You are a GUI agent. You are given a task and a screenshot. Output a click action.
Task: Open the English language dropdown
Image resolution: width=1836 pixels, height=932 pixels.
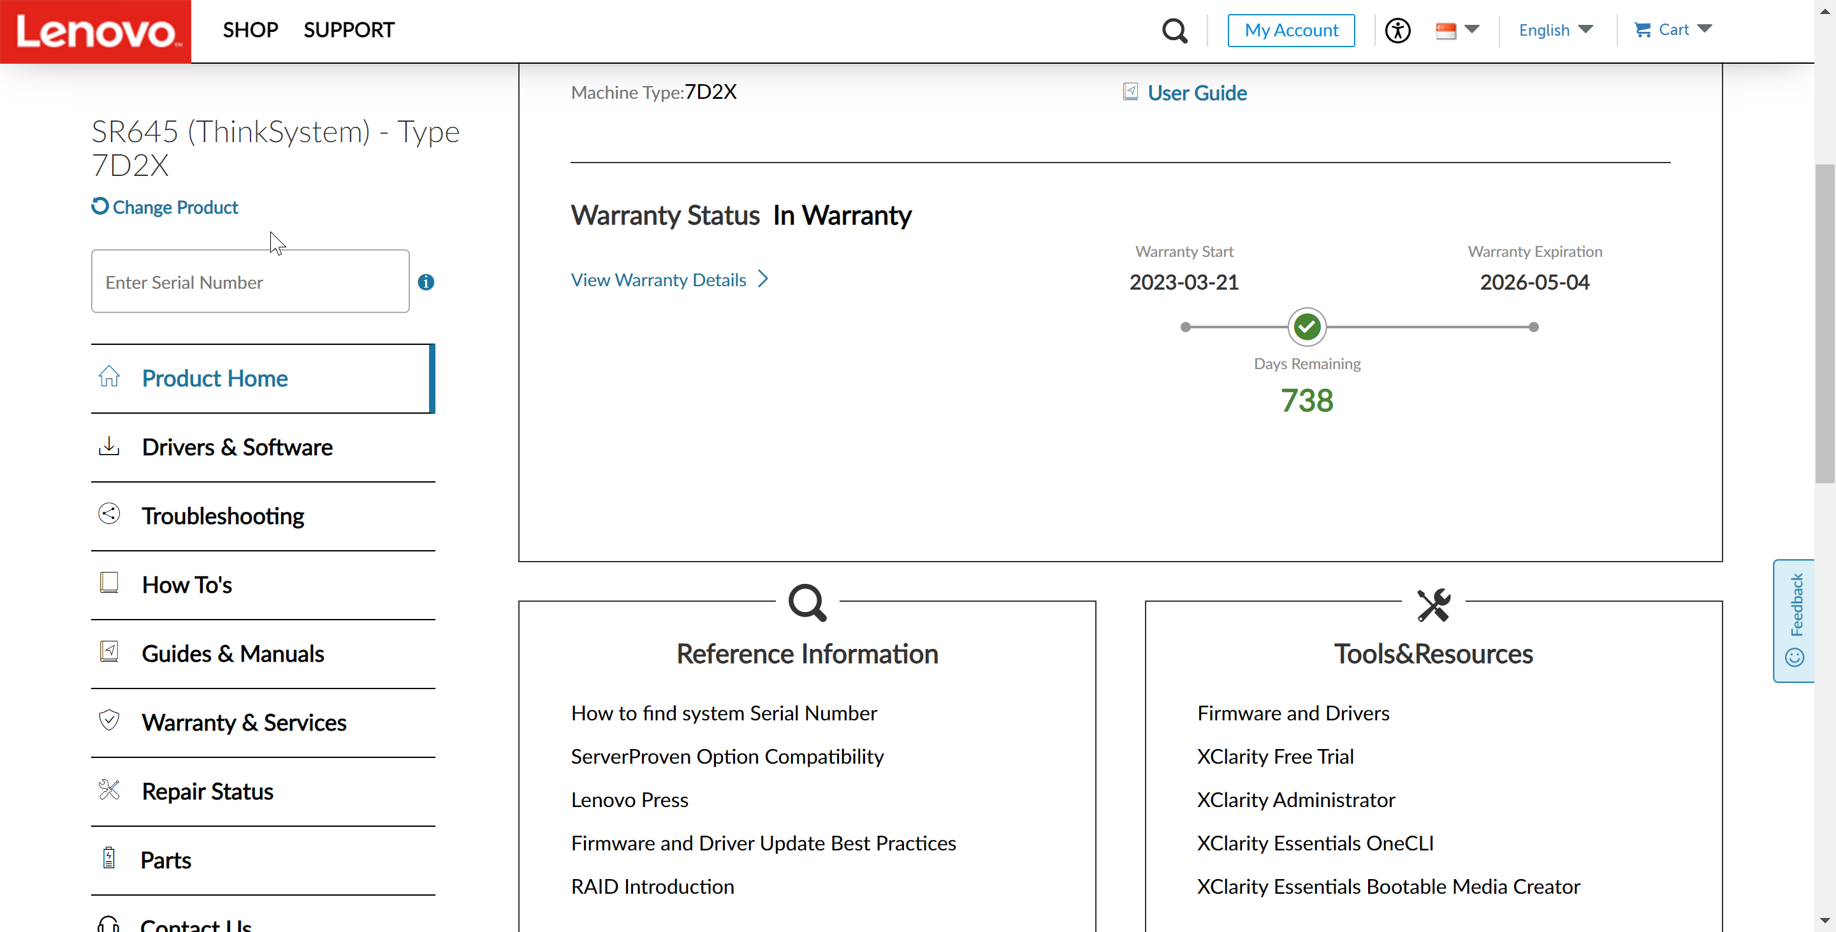[x=1556, y=30]
